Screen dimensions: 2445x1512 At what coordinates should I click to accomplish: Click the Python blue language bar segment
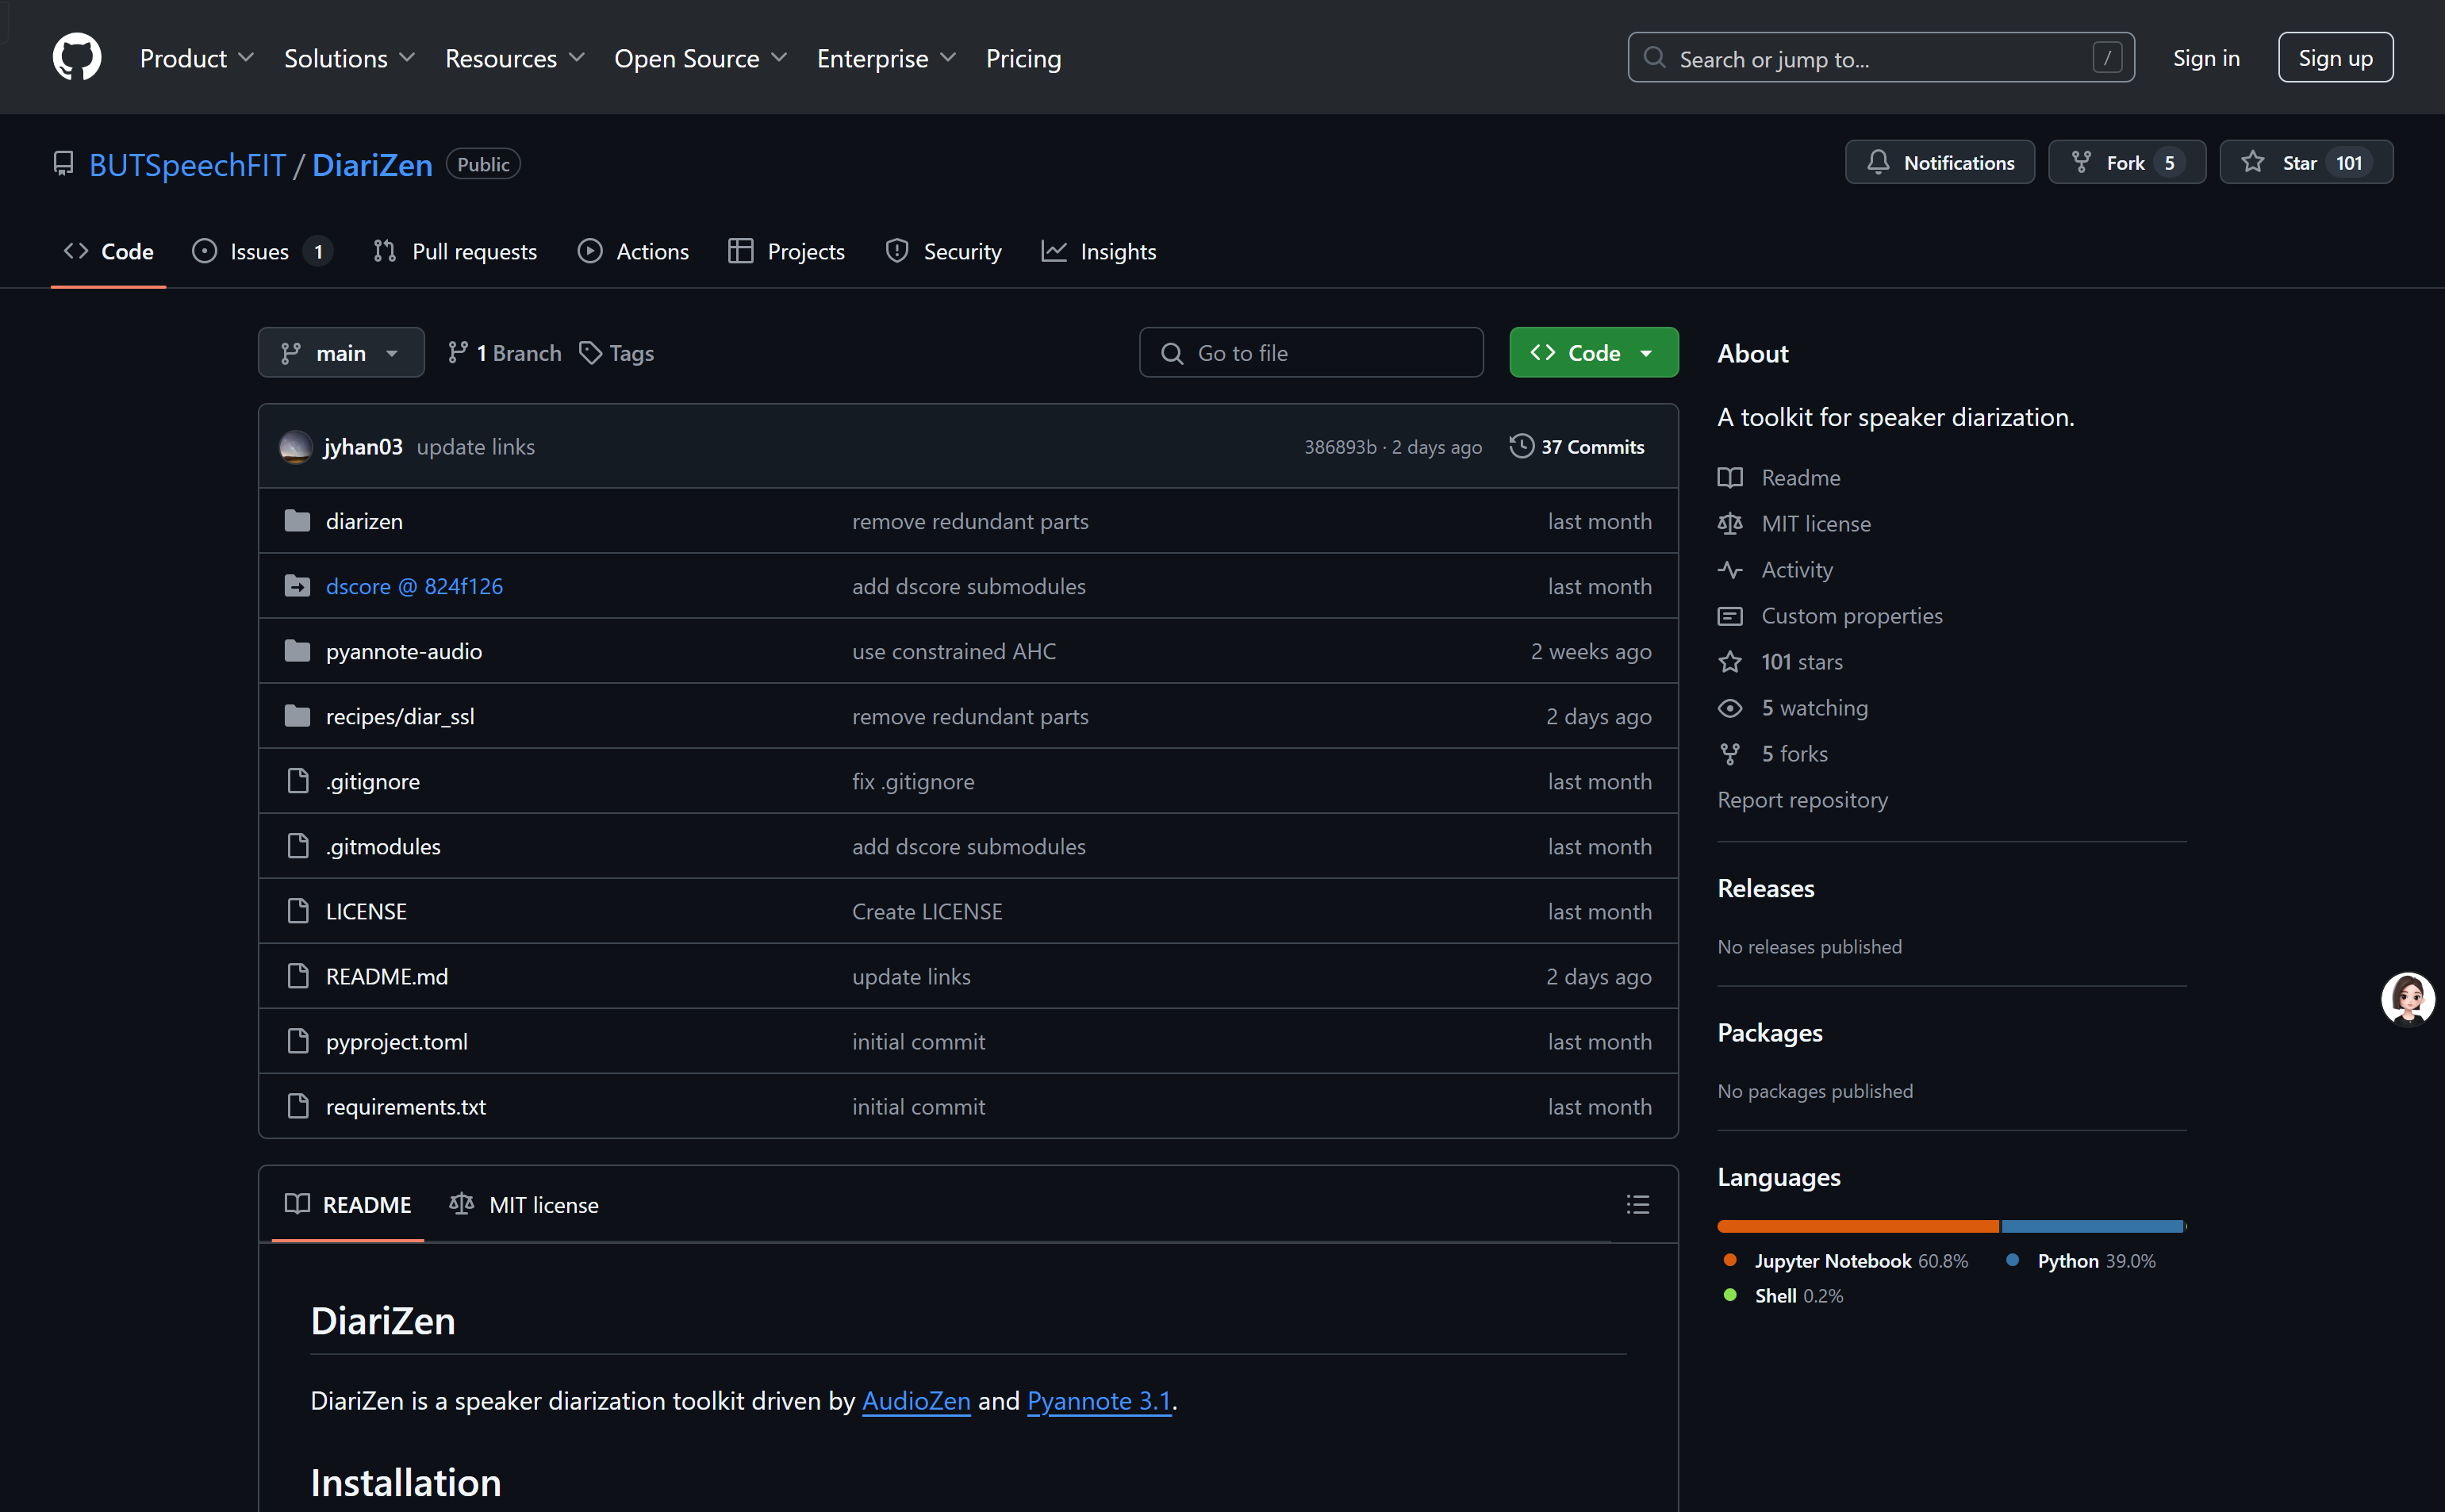point(2091,1226)
